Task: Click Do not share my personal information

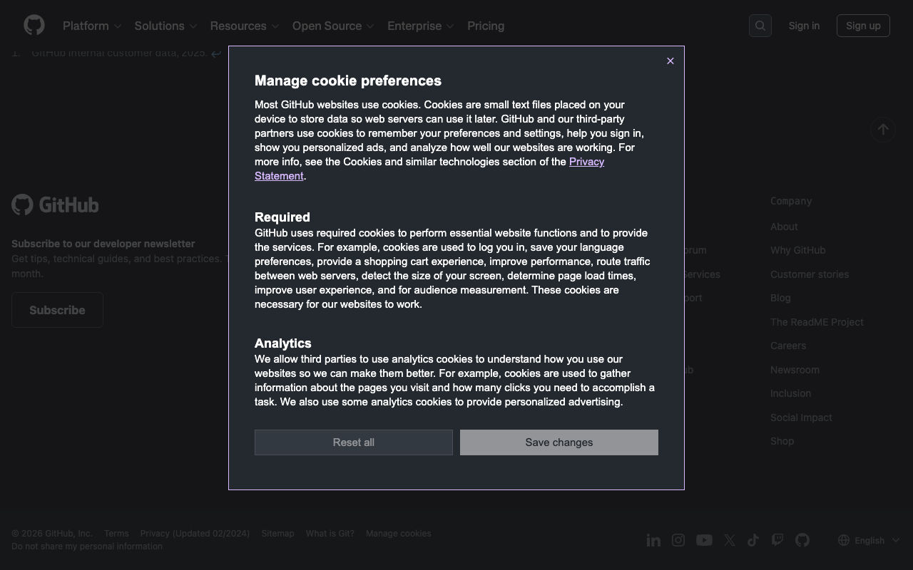Action: pos(87,546)
